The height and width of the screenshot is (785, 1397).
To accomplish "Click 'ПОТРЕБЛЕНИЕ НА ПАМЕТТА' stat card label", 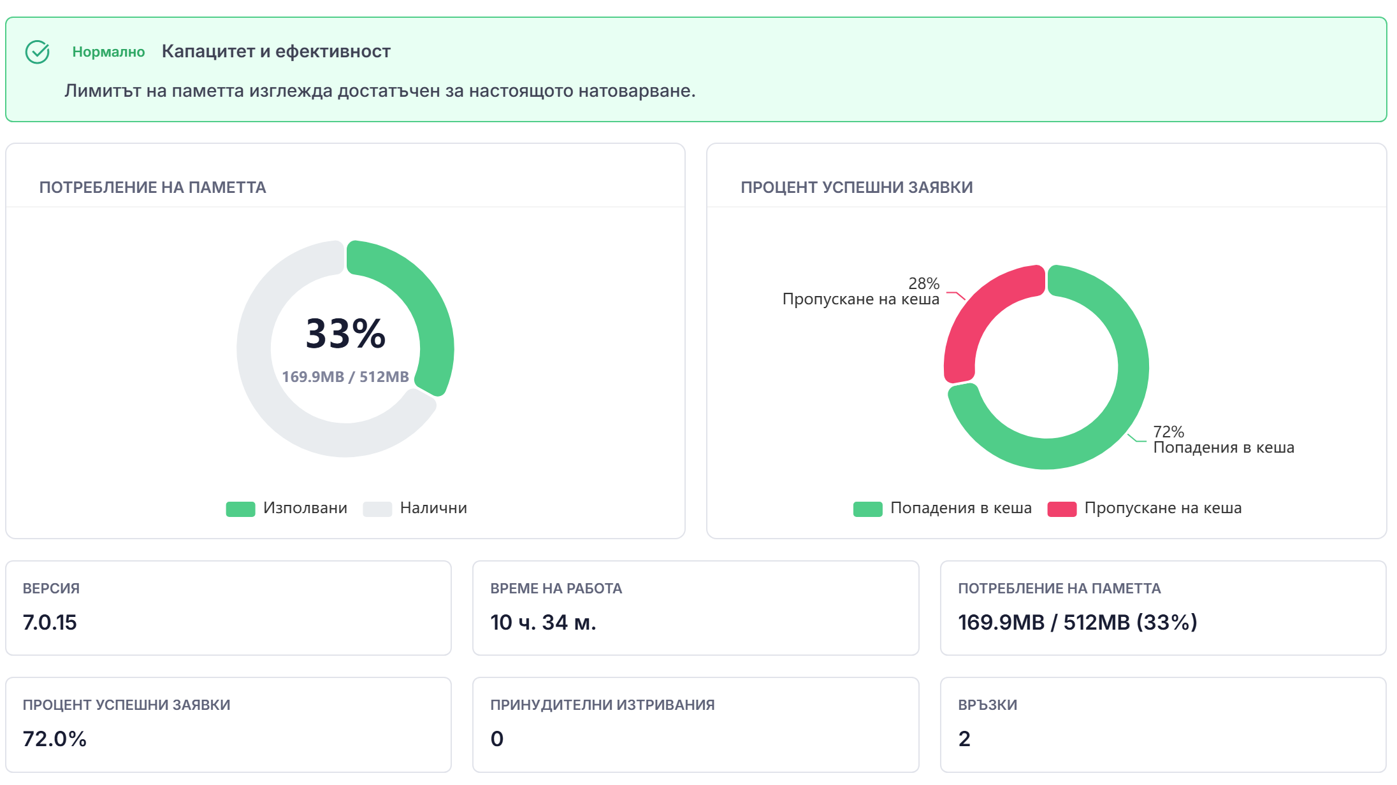I will [x=1059, y=588].
